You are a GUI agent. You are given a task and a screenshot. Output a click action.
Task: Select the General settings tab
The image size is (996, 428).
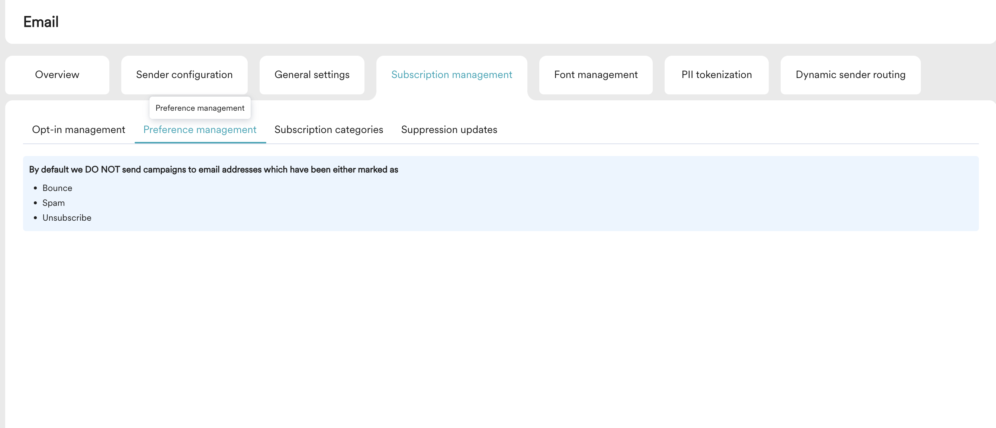point(312,75)
